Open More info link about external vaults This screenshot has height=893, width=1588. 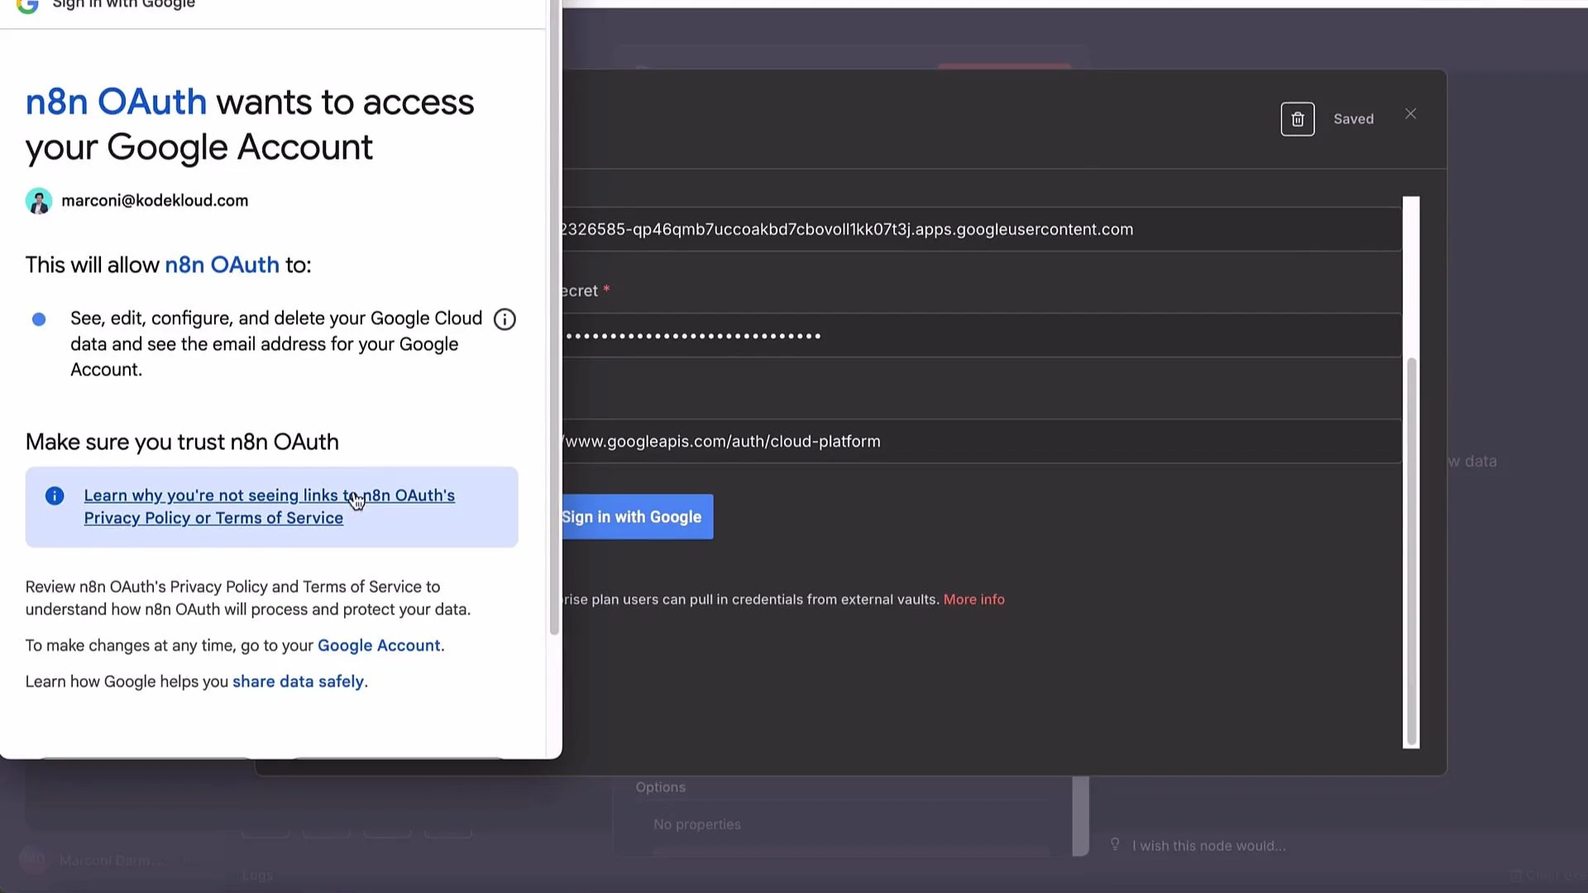click(x=973, y=599)
